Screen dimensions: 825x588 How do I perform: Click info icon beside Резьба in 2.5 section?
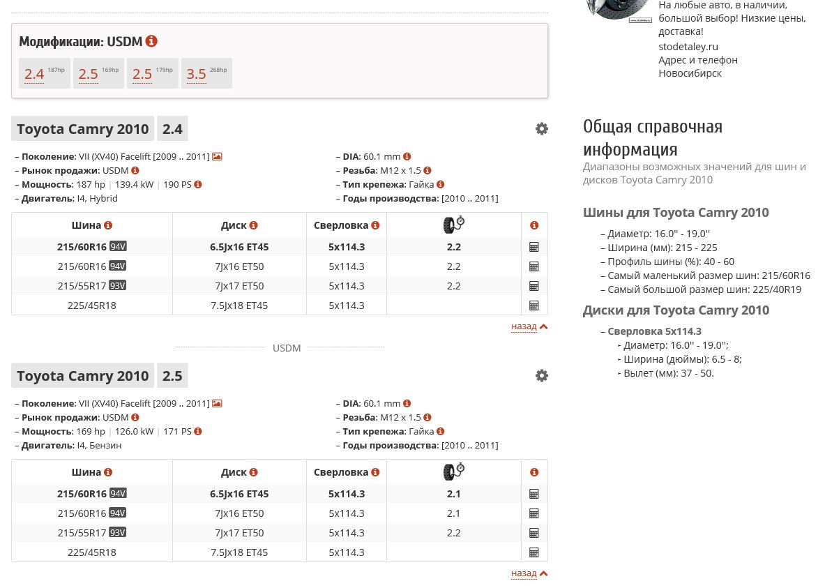pos(427,417)
